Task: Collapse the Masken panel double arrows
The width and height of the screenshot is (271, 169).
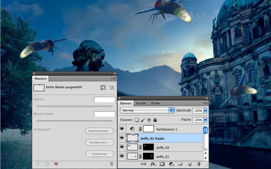Action: coord(114,73)
